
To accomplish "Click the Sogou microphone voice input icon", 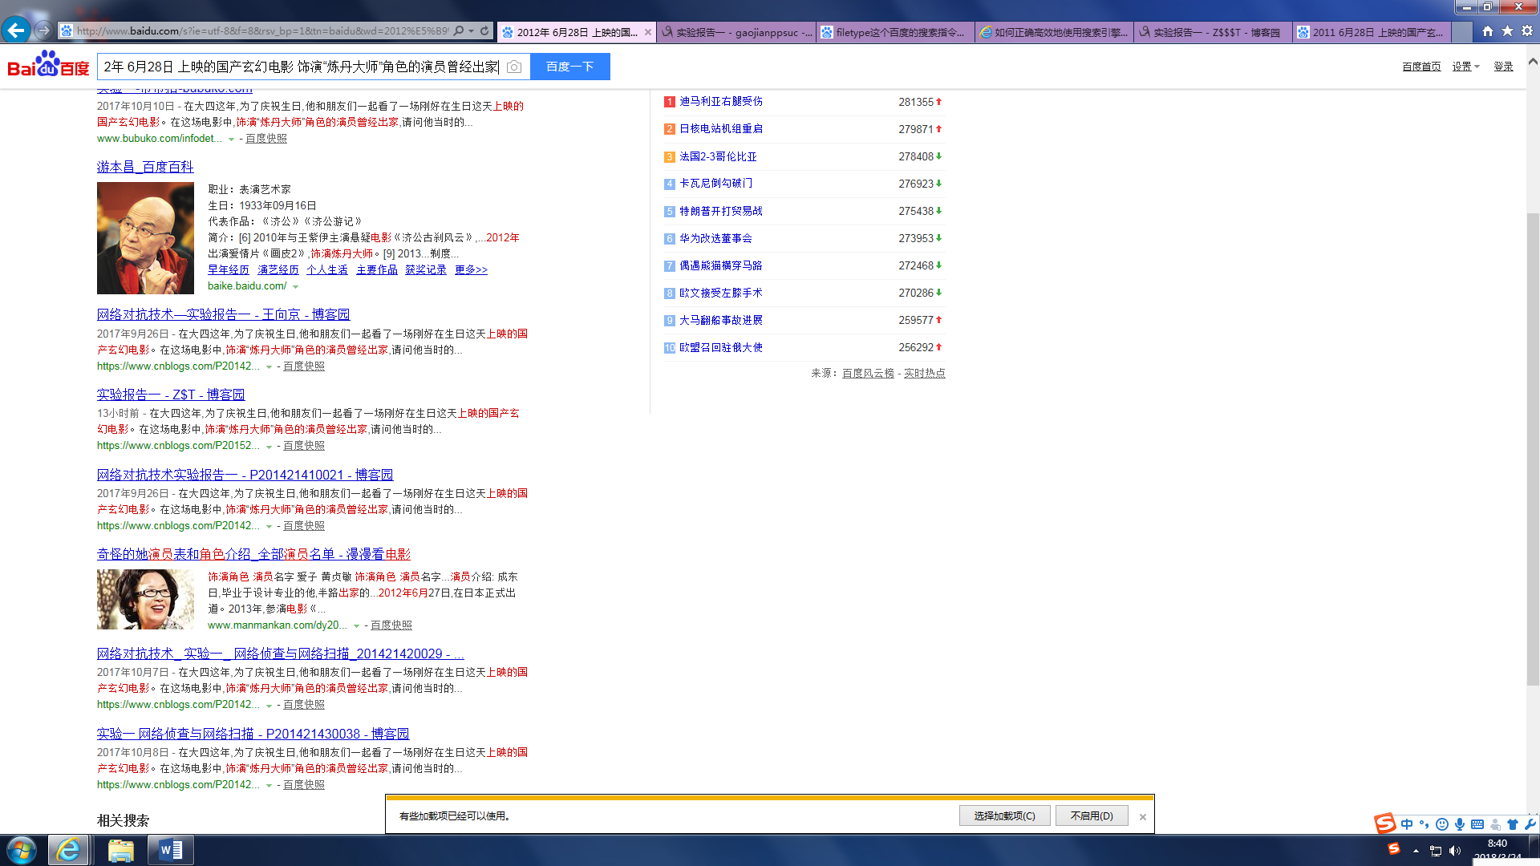I will pyautogui.click(x=1460, y=824).
